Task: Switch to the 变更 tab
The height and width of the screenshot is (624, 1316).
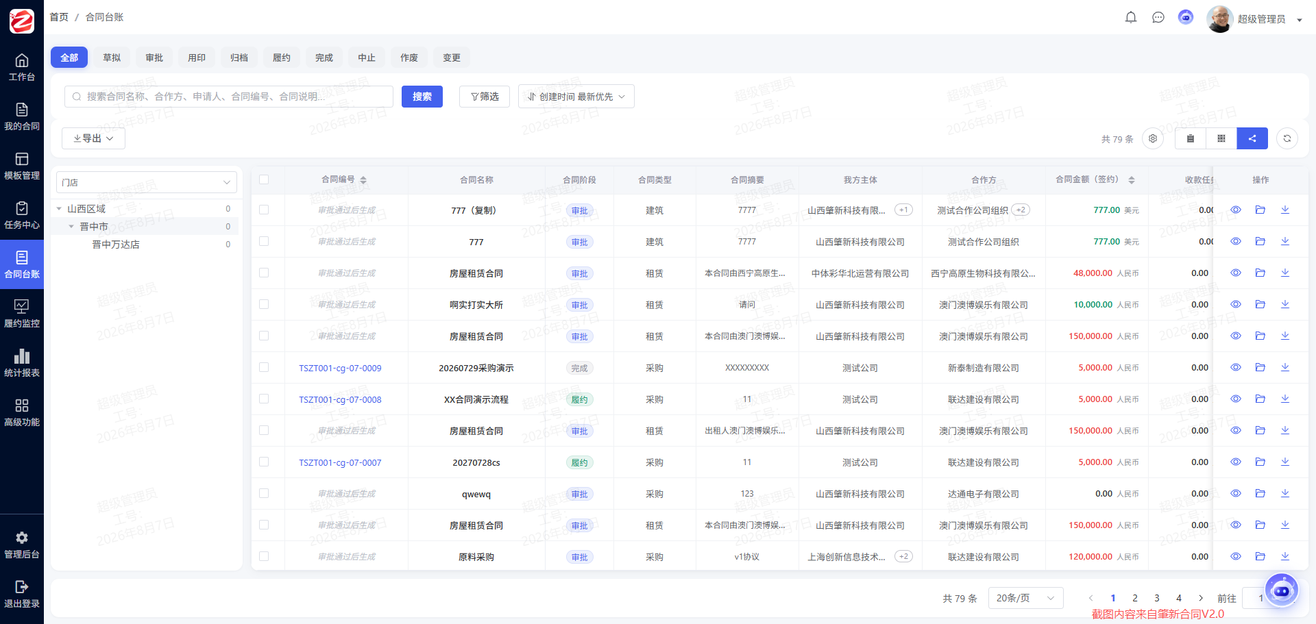Action: (x=452, y=58)
